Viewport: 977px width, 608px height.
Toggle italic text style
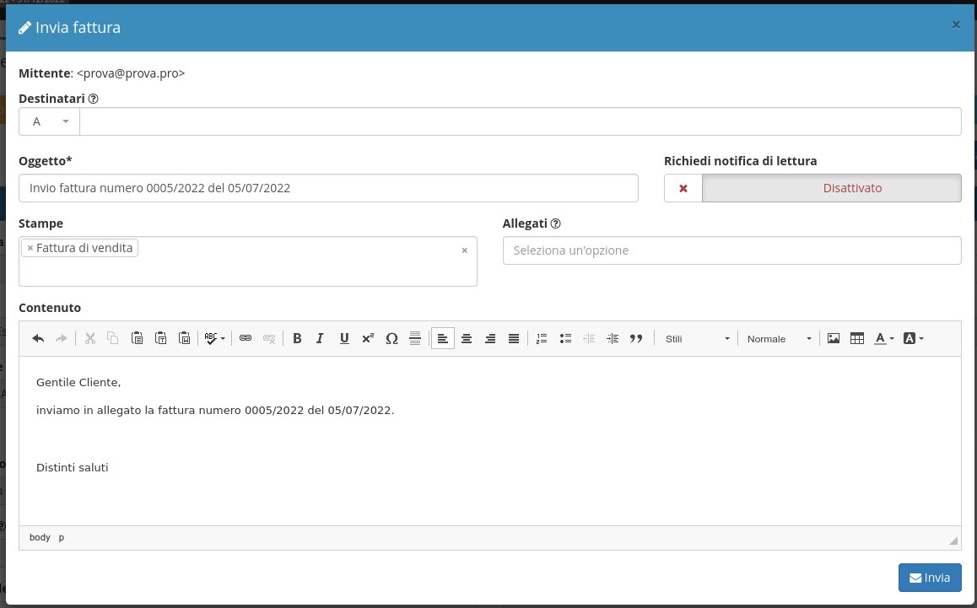(320, 339)
